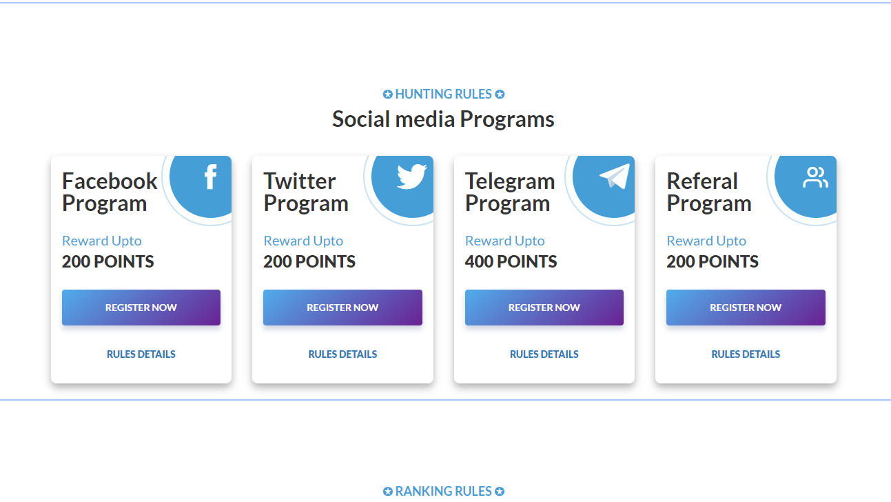This screenshot has width=891, height=502.
Task: Register now for Facebook Program
Action: click(141, 308)
